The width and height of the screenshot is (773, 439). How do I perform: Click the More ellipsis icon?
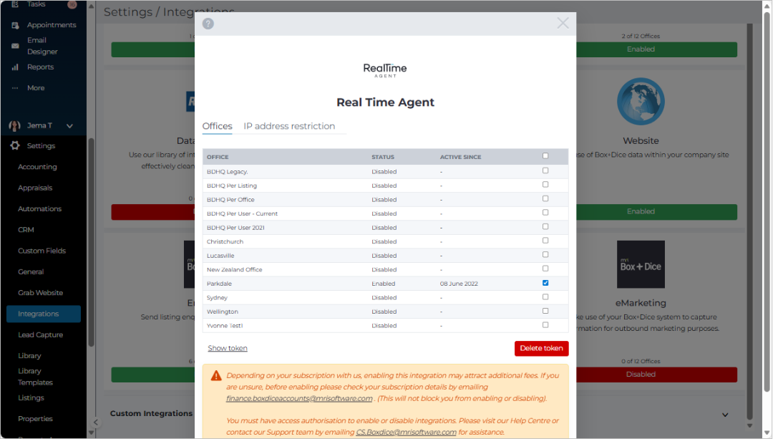(x=15, y=88)
